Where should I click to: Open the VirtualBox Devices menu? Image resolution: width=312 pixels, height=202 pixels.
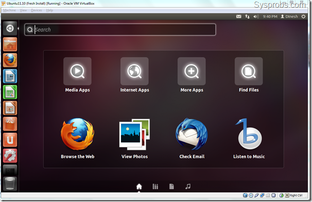coord(37,10)
